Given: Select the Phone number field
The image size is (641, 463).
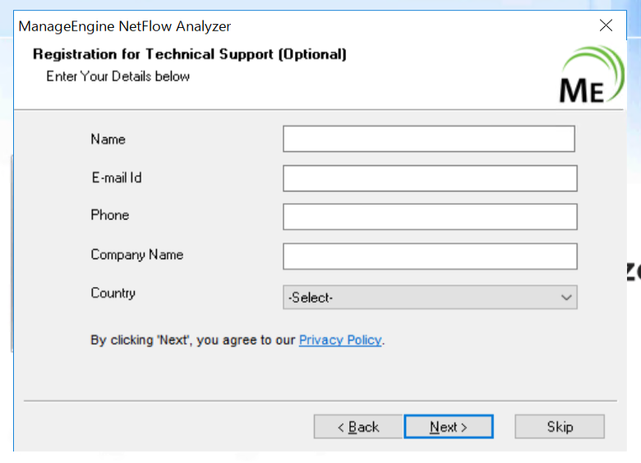Looking at the screenshot, I should [x=429, y=217].
